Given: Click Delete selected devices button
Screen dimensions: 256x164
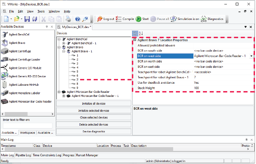Looking at the screenshot, I should click(x=94, y=125).
